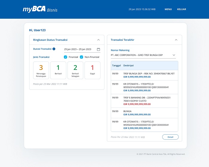Select the Berhasil status card

point(58,70)
